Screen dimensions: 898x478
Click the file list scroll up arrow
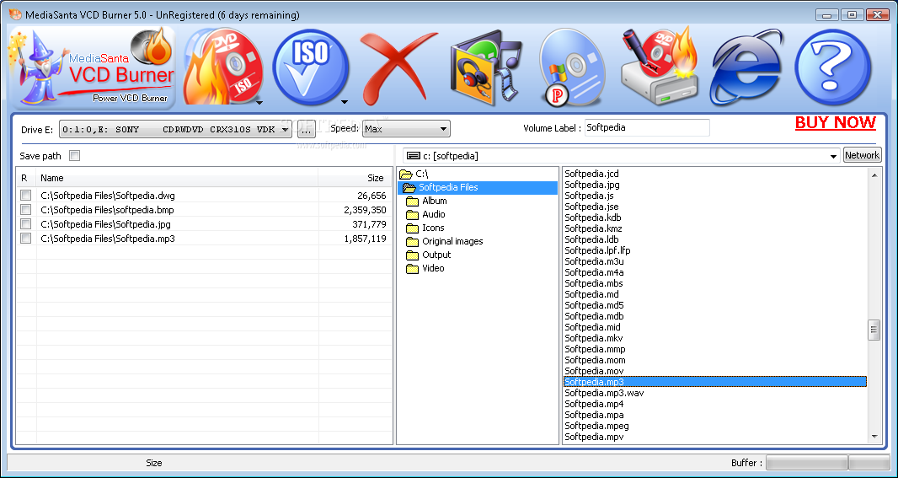874,174
